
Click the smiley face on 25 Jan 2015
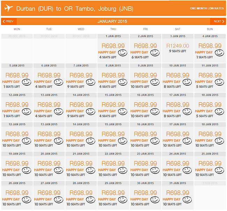[x=219, y=171]
